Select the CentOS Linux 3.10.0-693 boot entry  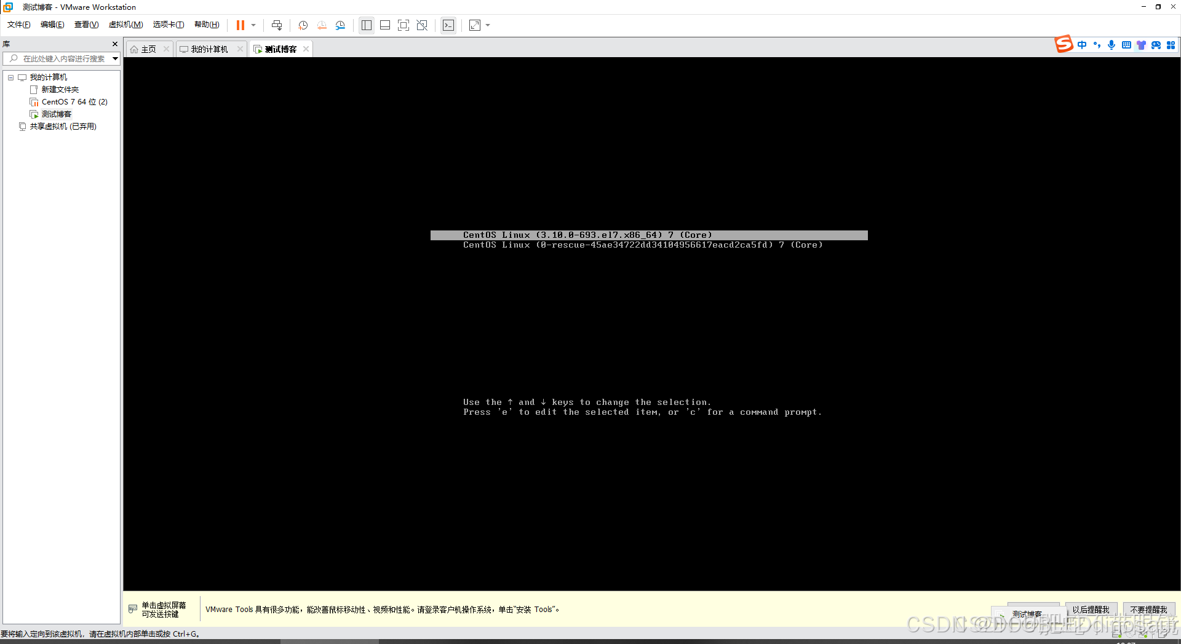(649, 235)
